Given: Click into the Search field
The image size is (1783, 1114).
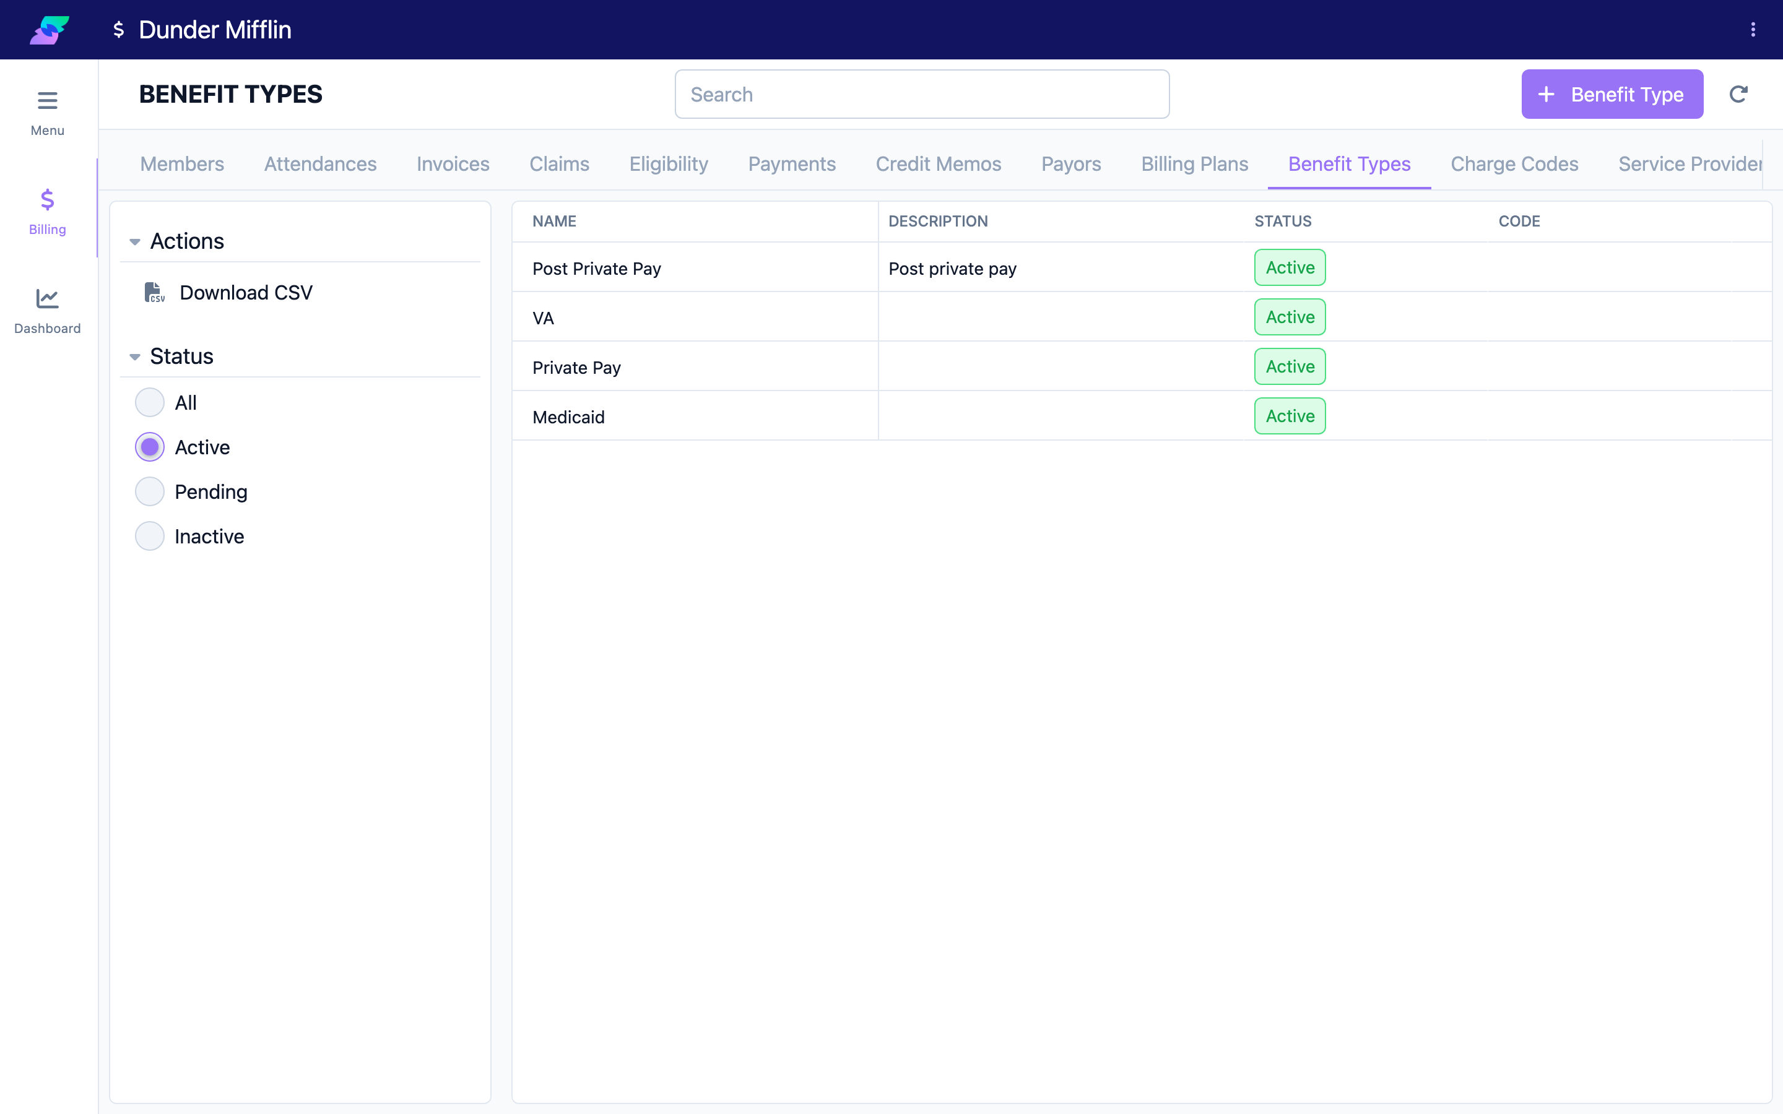Looking at the screenshot, I should pyautogui.click(x=922, y=94).
